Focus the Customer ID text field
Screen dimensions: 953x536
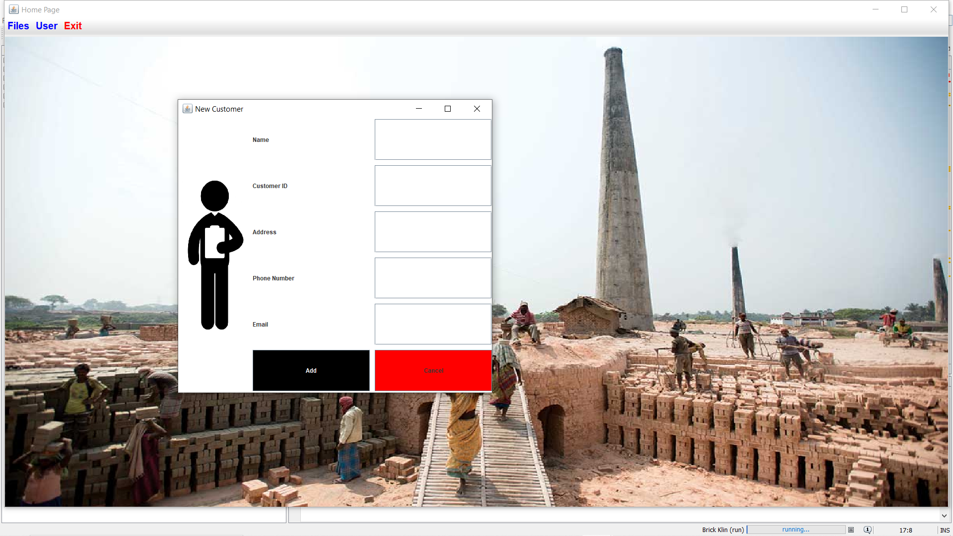(433, 186)
